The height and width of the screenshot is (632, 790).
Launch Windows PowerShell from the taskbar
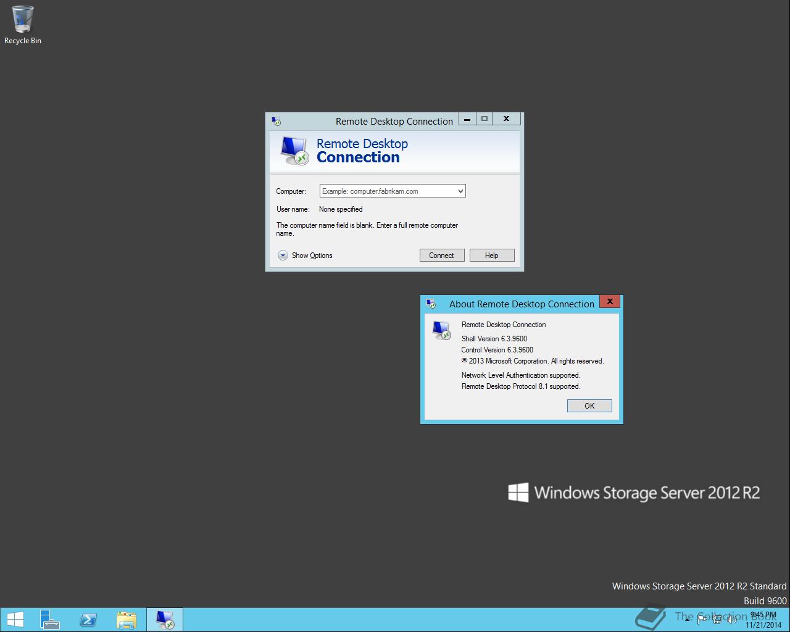pyautogui.click(x=88, y=620)
